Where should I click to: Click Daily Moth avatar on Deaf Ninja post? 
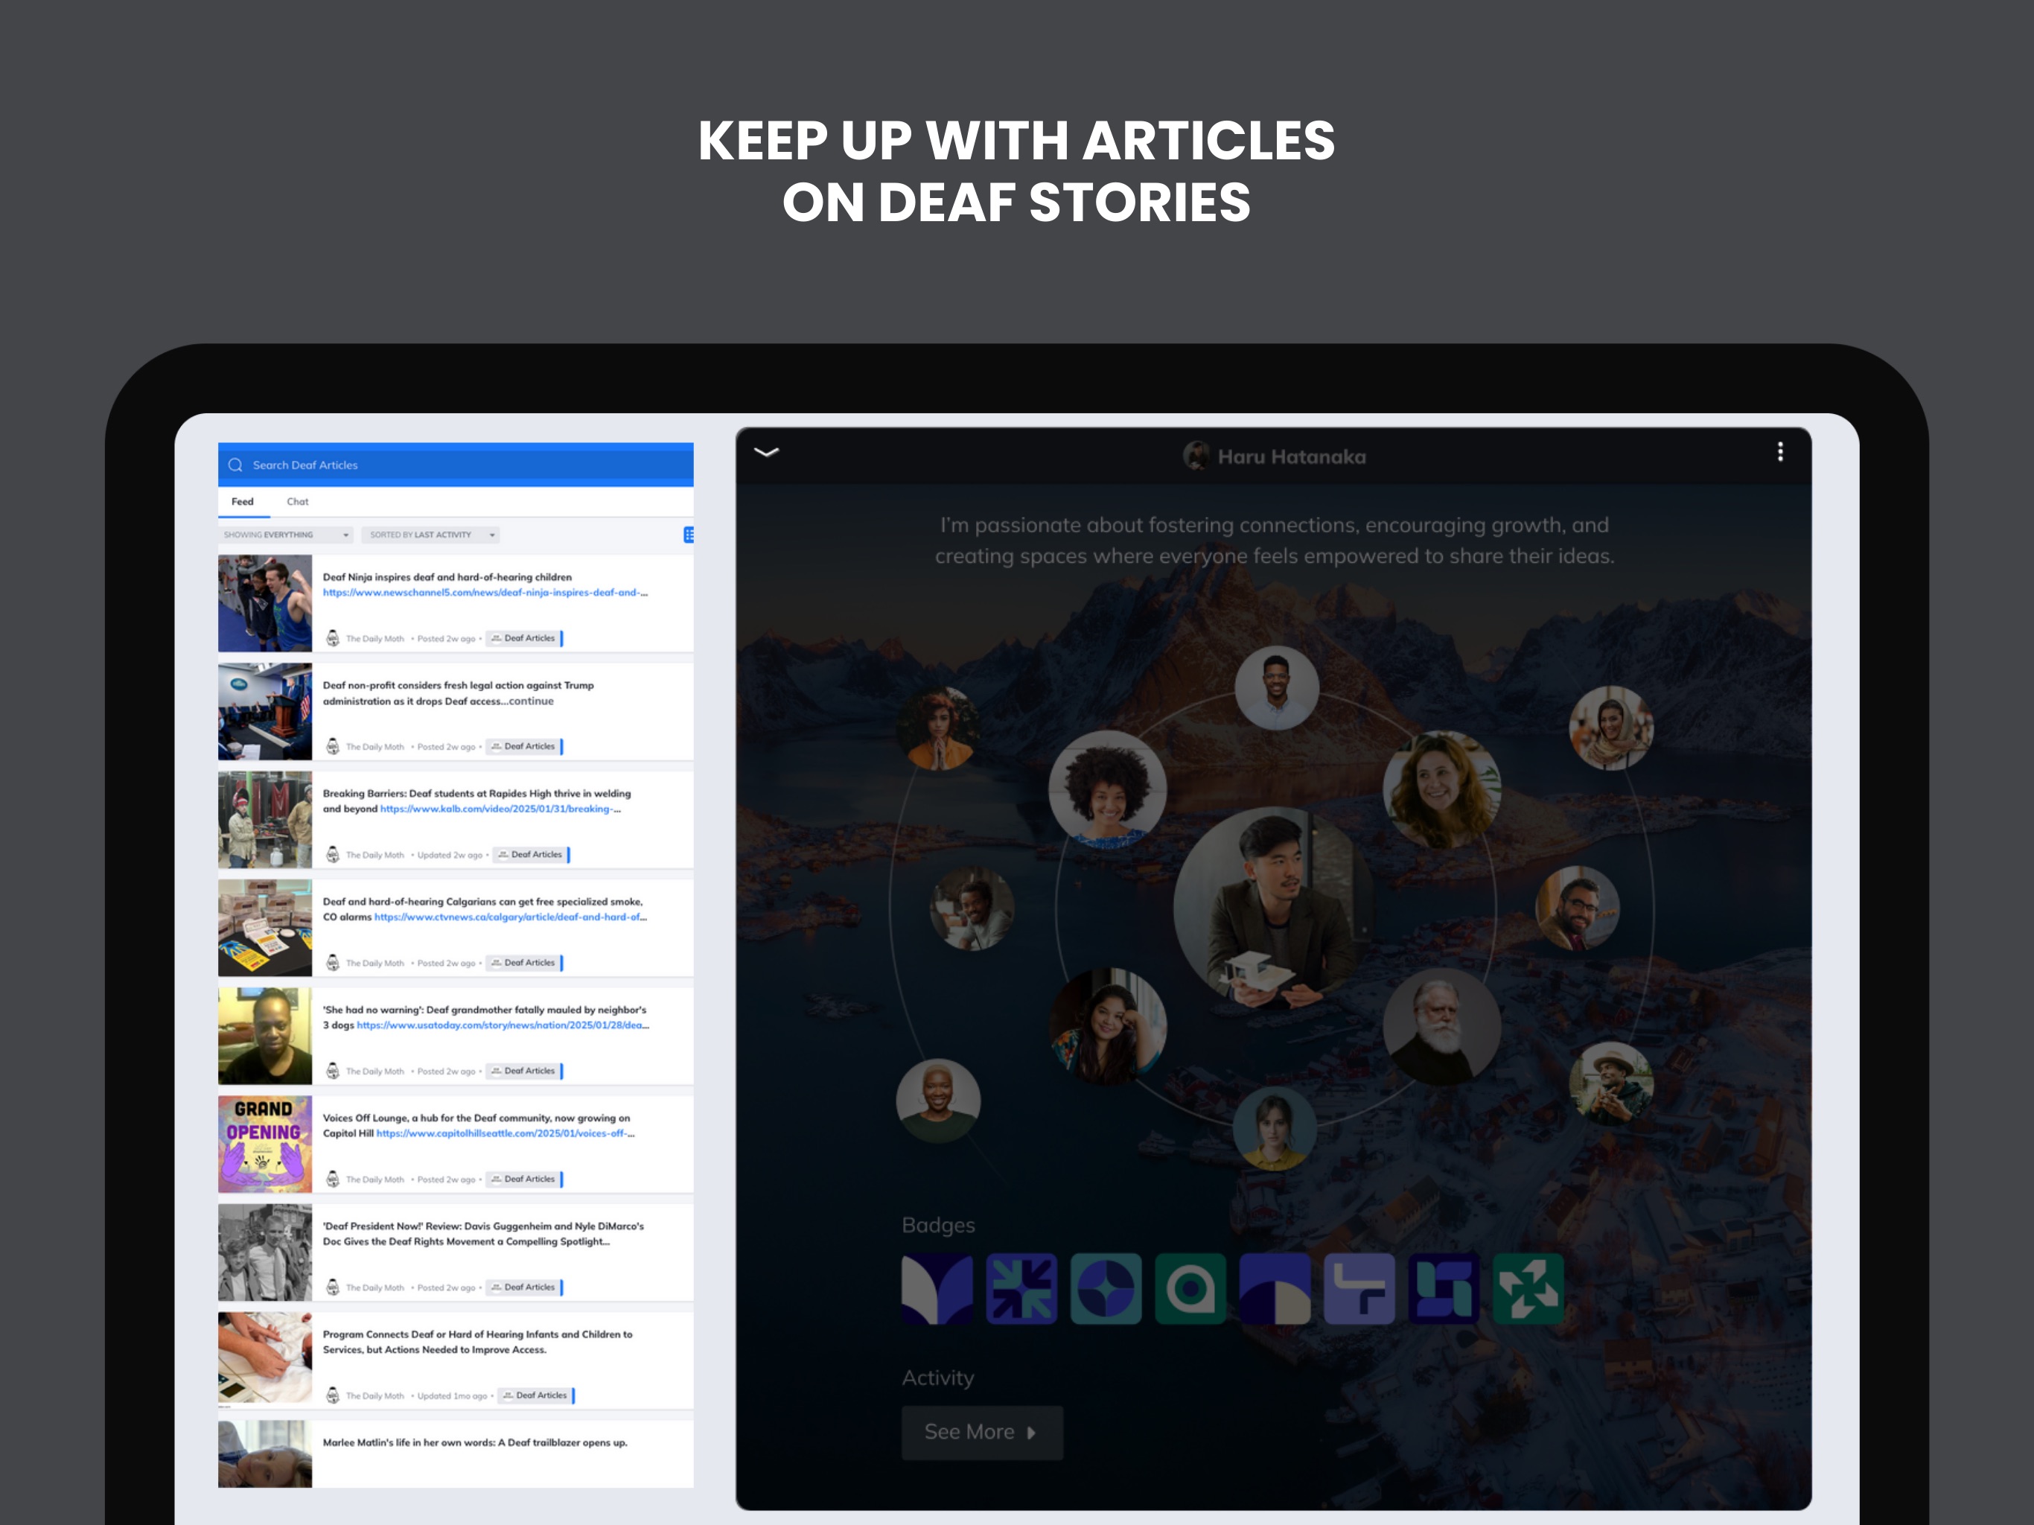tap(333, 638)
